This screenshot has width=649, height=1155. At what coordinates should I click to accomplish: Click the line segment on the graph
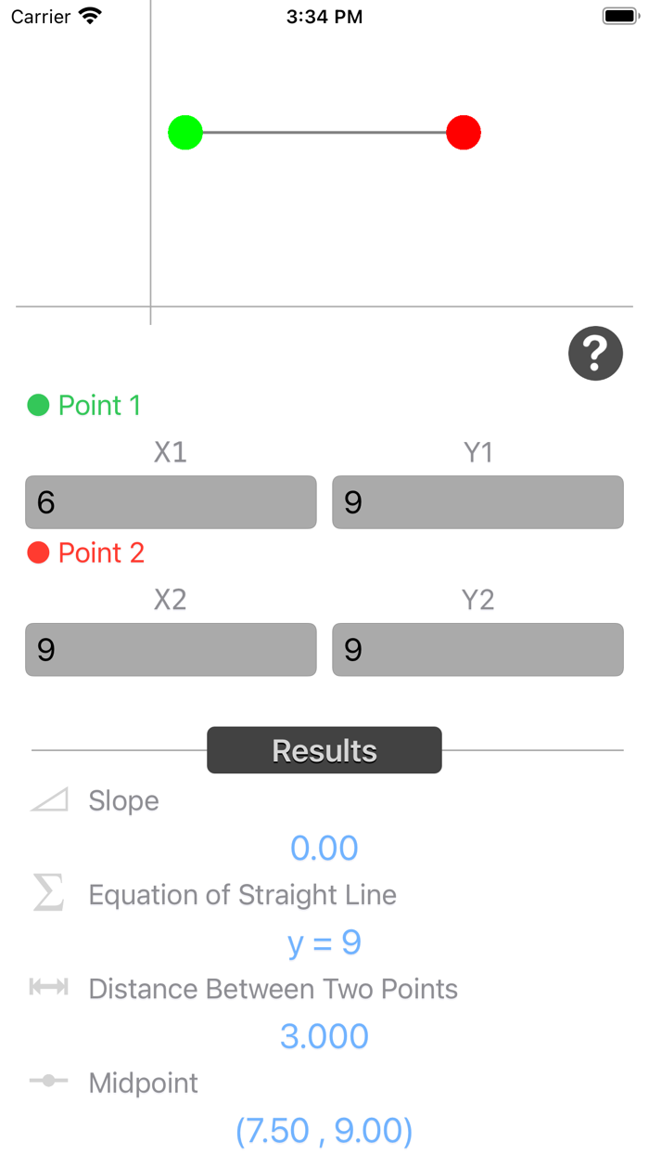click(x=324, y=133)
